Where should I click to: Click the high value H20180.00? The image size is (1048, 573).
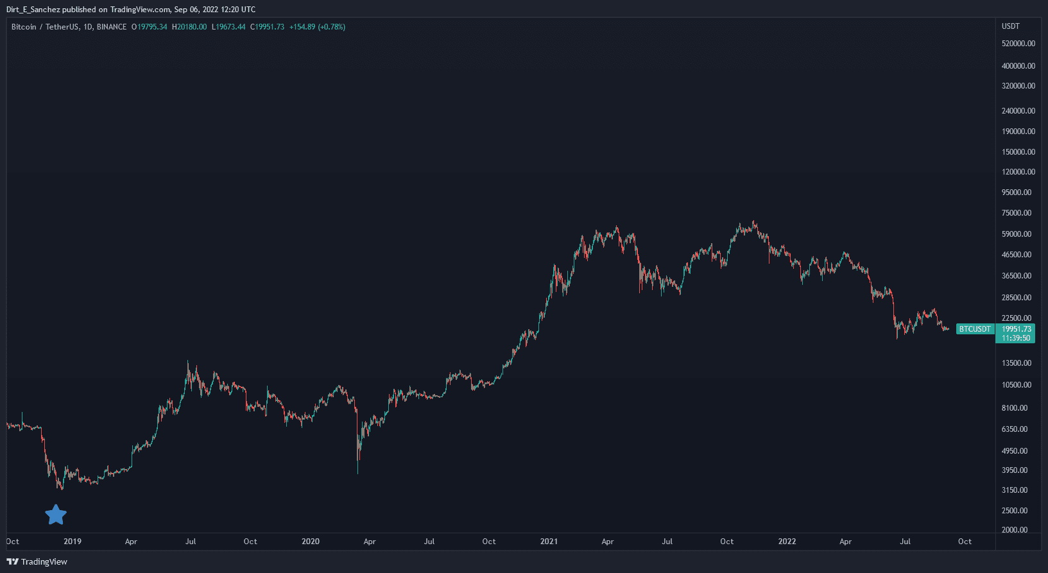click(189, 27)
